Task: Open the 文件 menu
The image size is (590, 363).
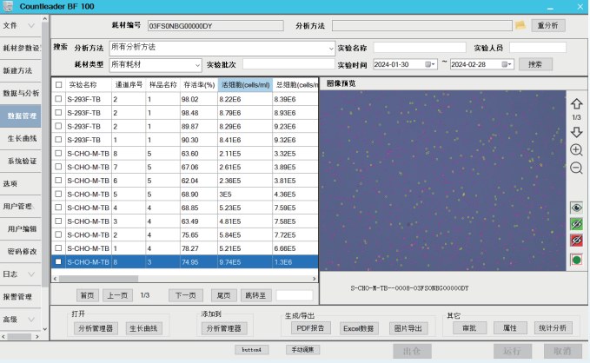Action: coord(22,25)
